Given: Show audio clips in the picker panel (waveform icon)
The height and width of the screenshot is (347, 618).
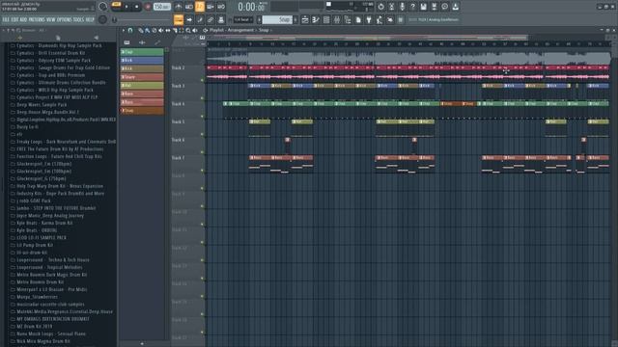Looking at the screenshot, I should (x=142, y=42).
